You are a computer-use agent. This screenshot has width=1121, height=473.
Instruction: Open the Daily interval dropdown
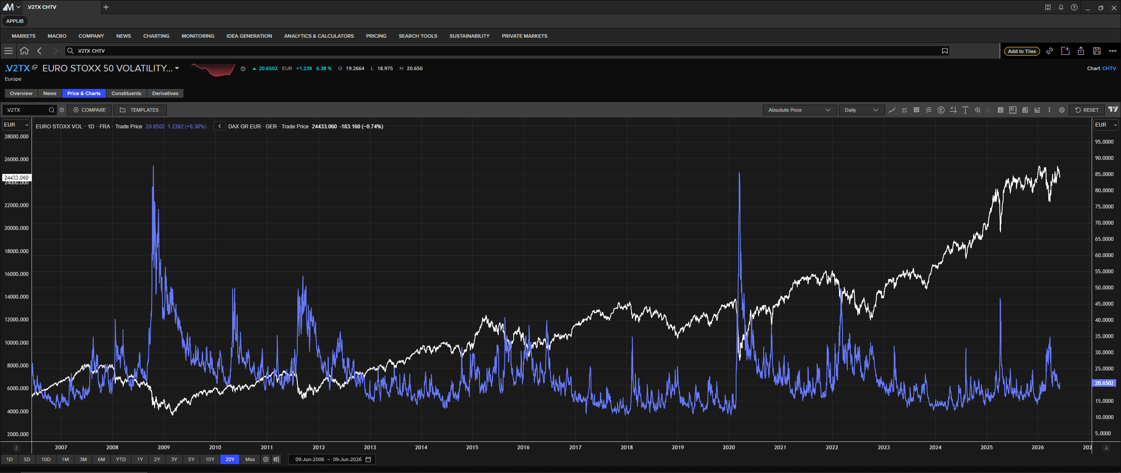coord(861,110)
